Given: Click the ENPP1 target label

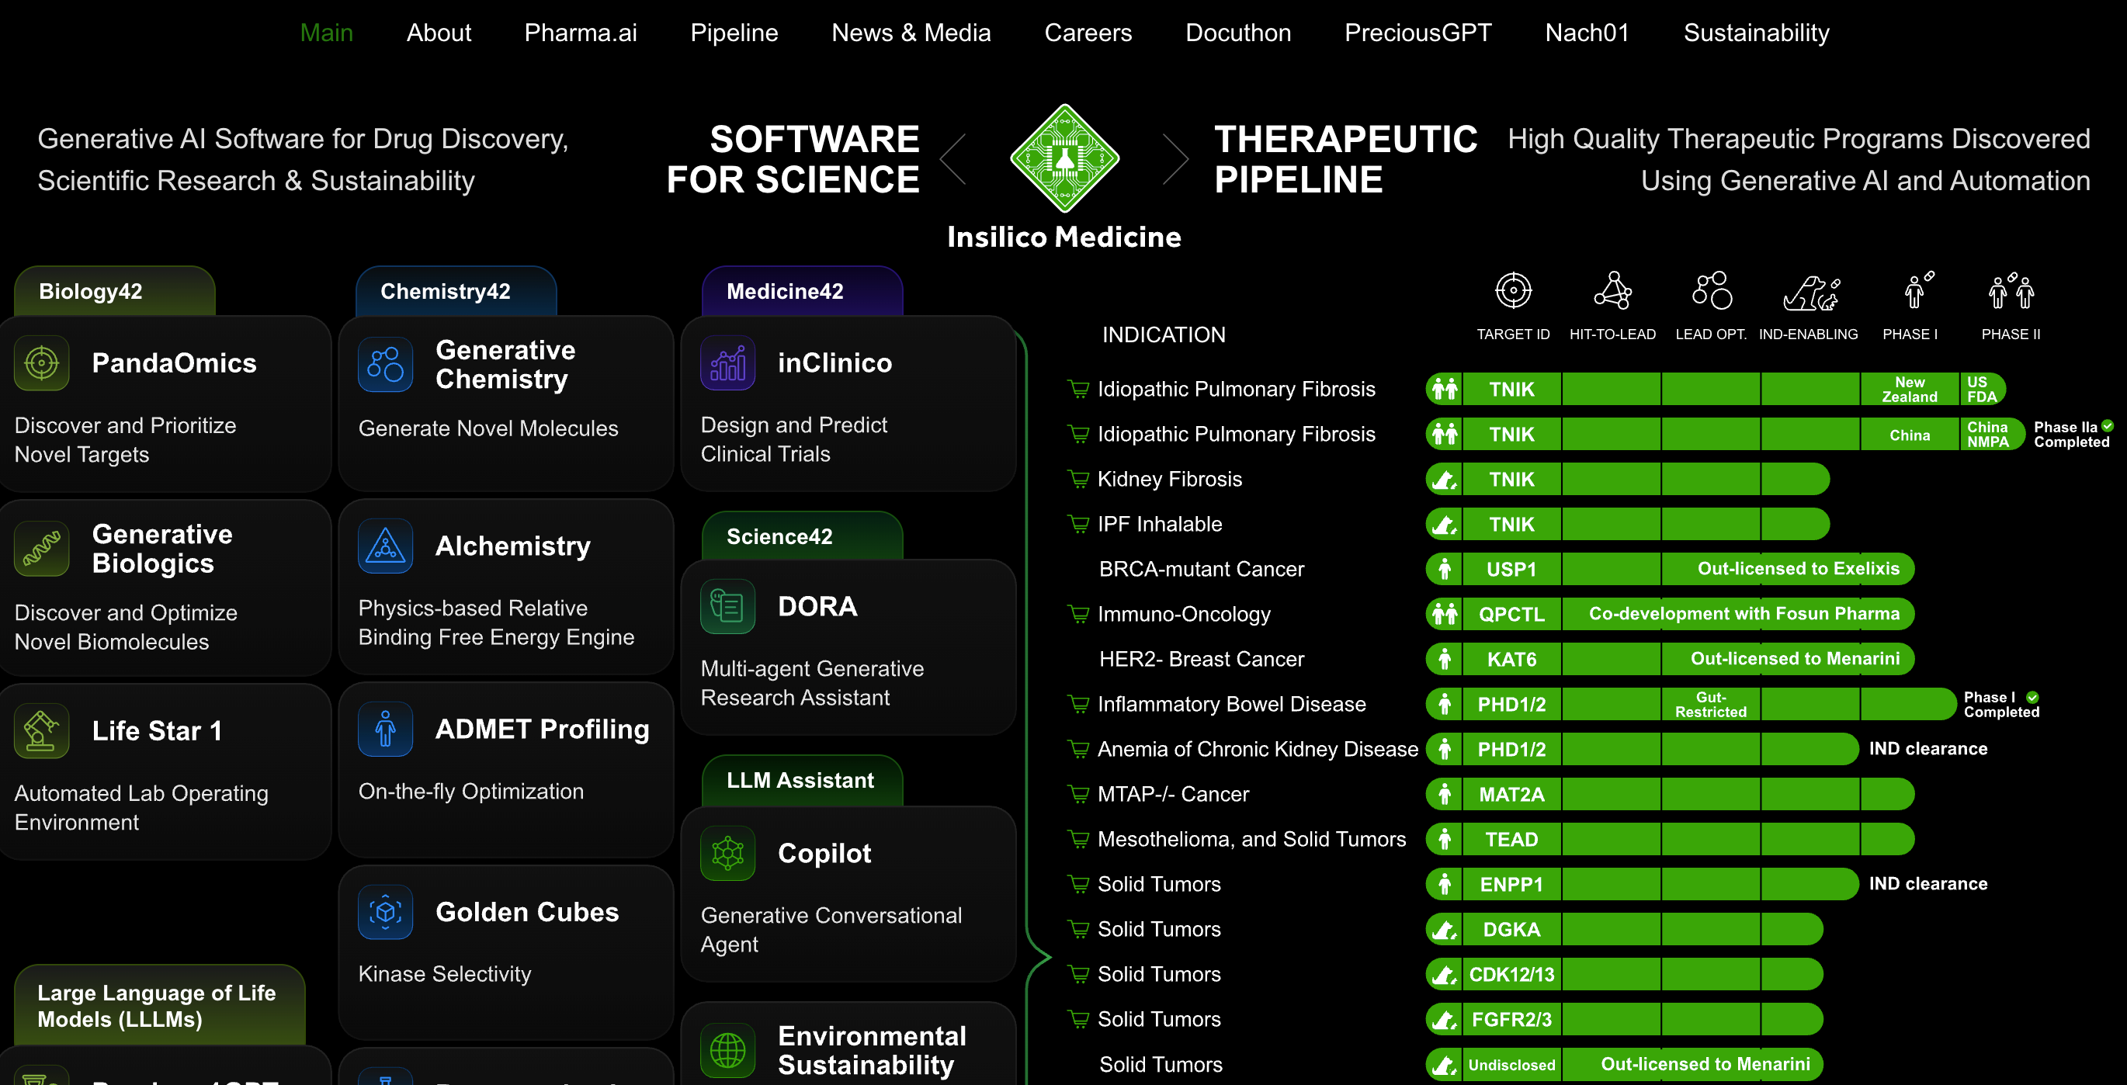Looking at the screenshot, I should [x=1511, y=884].
